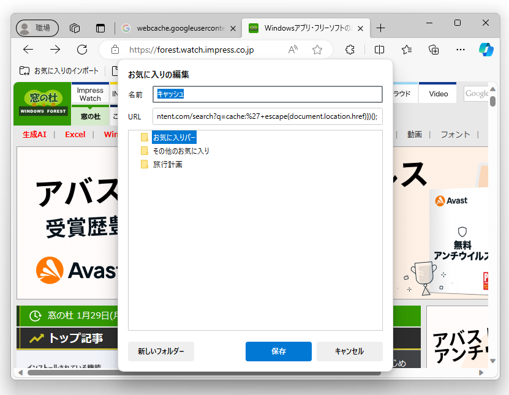Click the back navigation arrow

click(29, 50)
